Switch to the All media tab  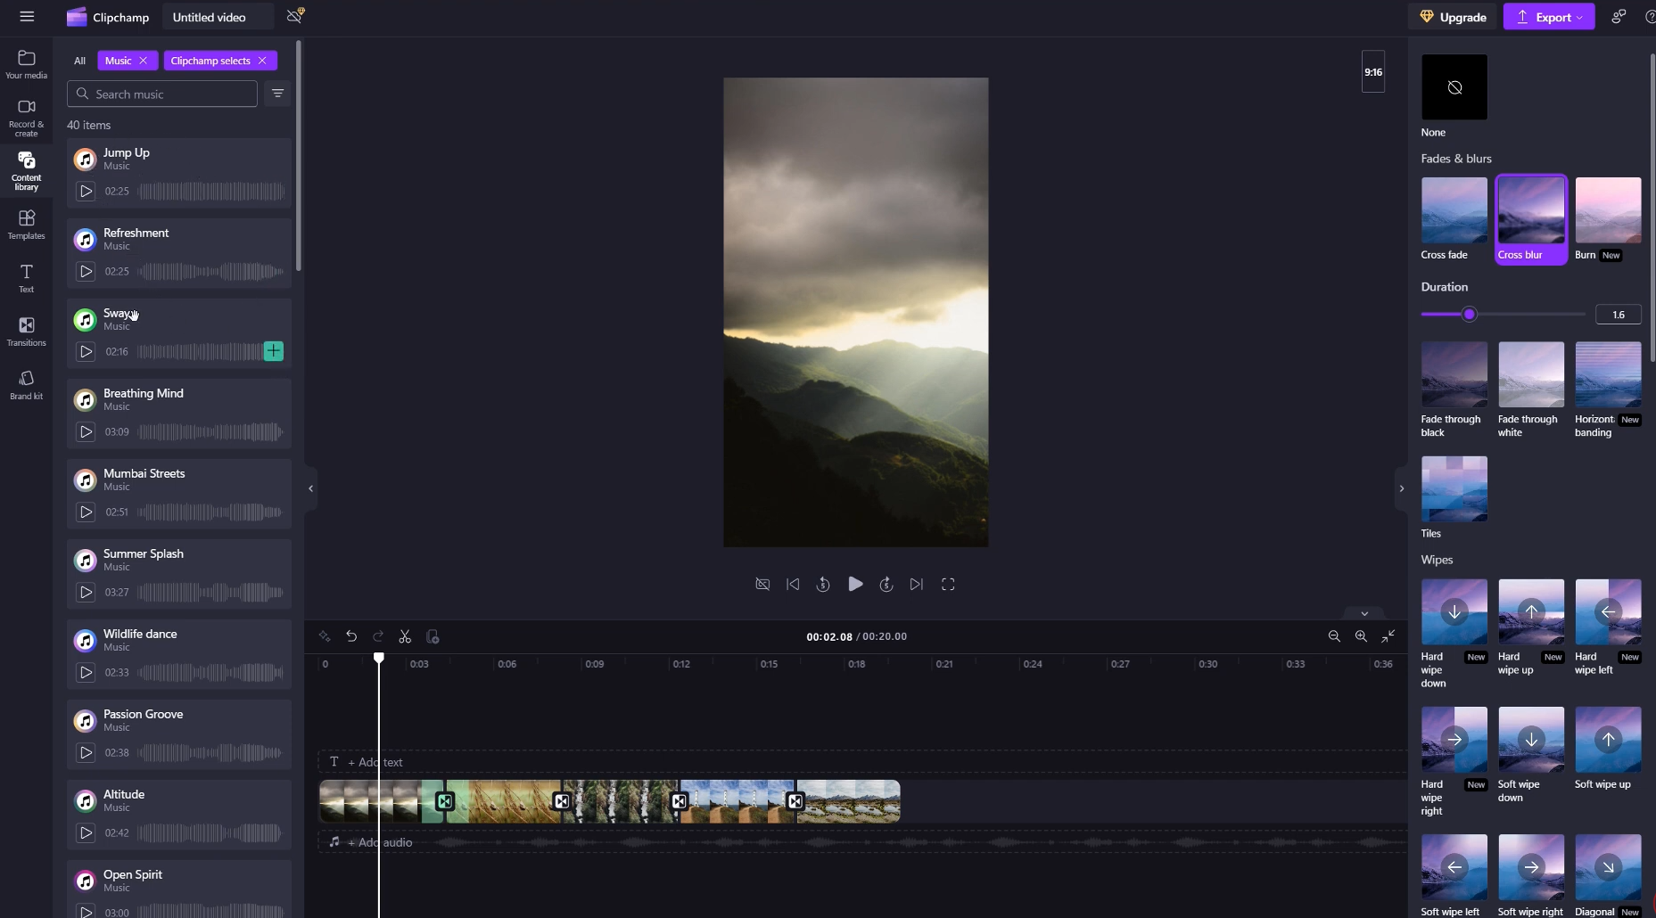pyautogui.click(x=78, y=60)
